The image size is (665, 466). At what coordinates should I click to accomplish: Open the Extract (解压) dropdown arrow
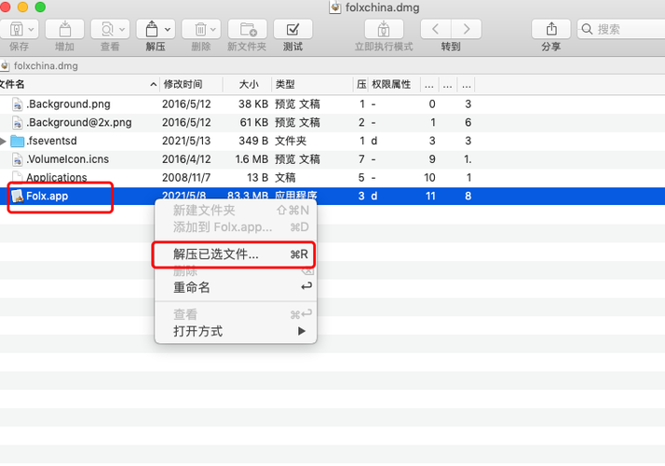pos(168,30)
